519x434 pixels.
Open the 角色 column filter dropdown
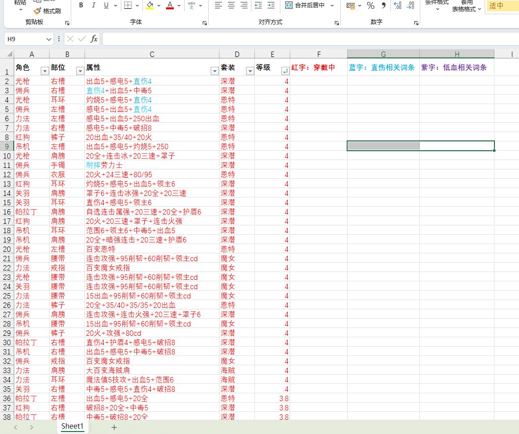click(x=44, y=71)
